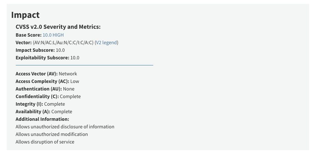Viewport: 314px width, 155px height.
Task: Click the Allows disruption of service line
Action: pos(45,142)
